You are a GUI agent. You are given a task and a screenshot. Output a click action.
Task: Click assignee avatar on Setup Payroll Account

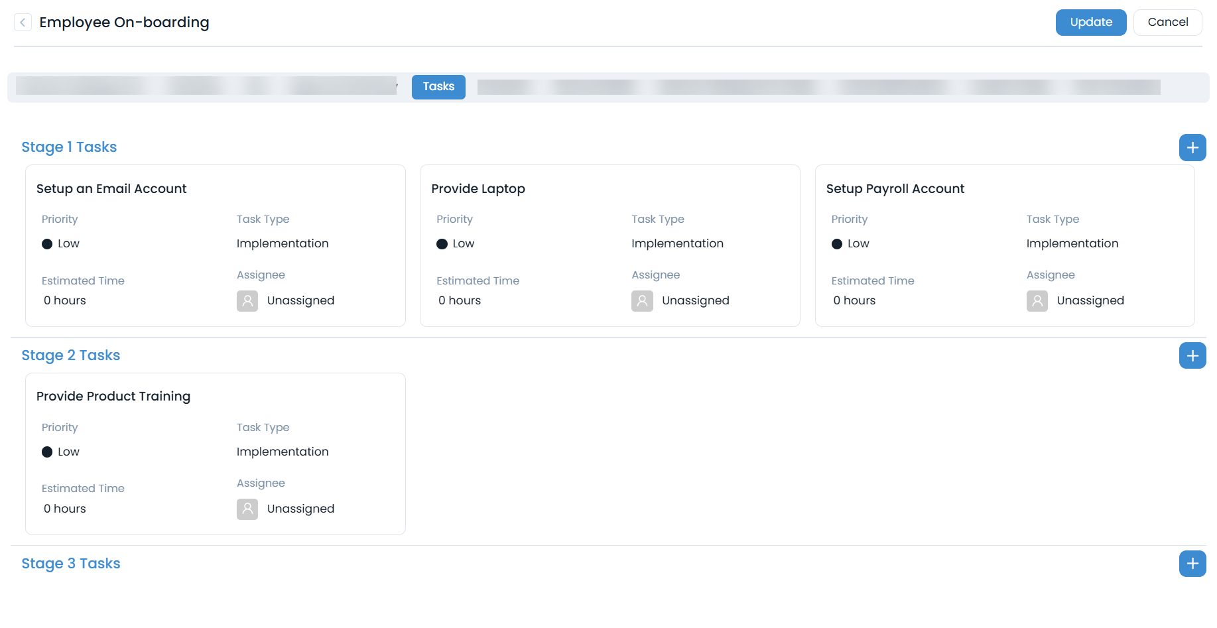pyautogui.click(x=1037, y=301)
